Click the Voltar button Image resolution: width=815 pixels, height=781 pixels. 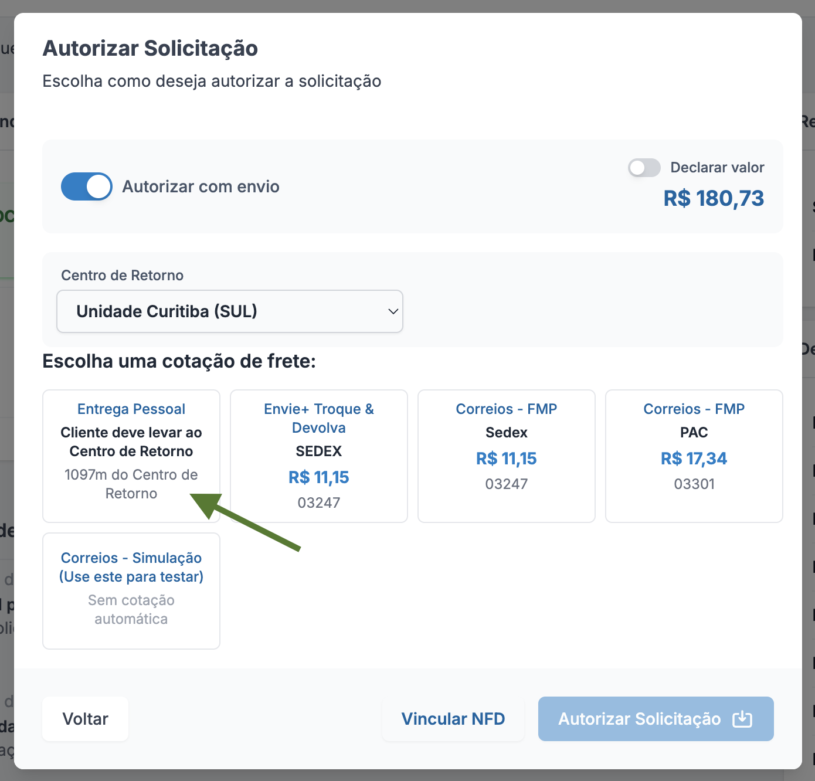click(x=86, y=719)
